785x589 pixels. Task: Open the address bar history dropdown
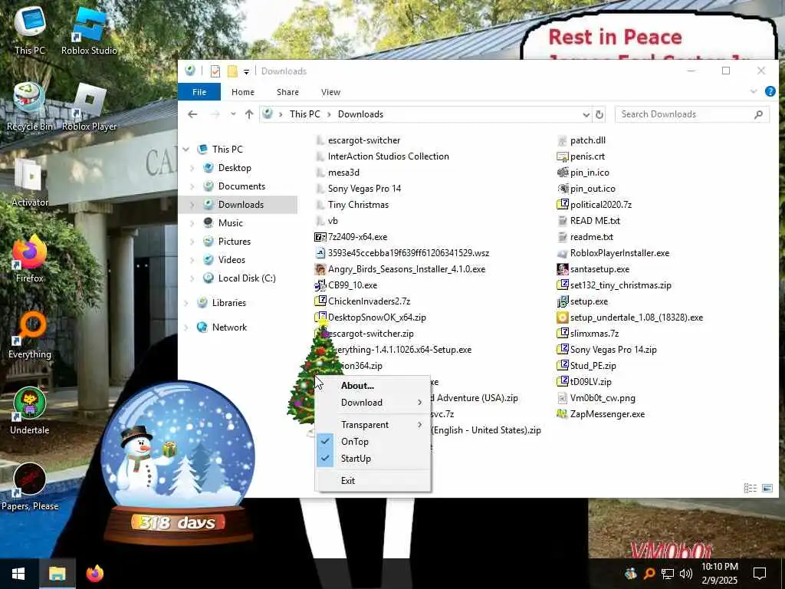pos(586,115)
